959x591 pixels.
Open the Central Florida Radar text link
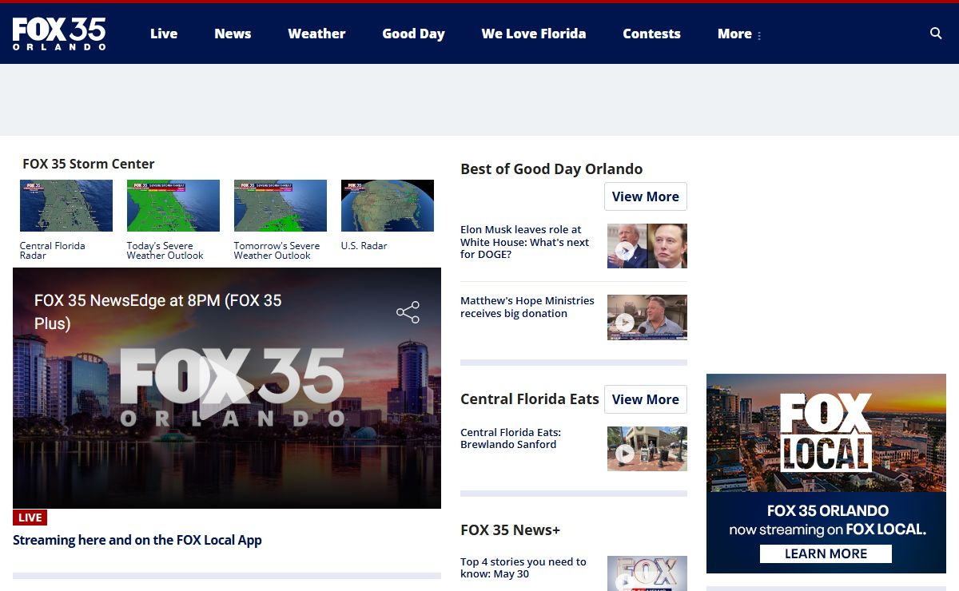click(x=53, y=251)
